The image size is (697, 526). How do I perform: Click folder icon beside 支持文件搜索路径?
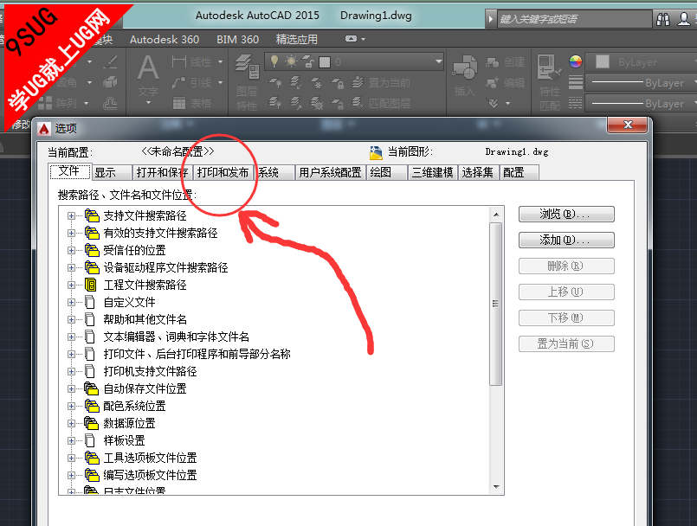[92, 215]
